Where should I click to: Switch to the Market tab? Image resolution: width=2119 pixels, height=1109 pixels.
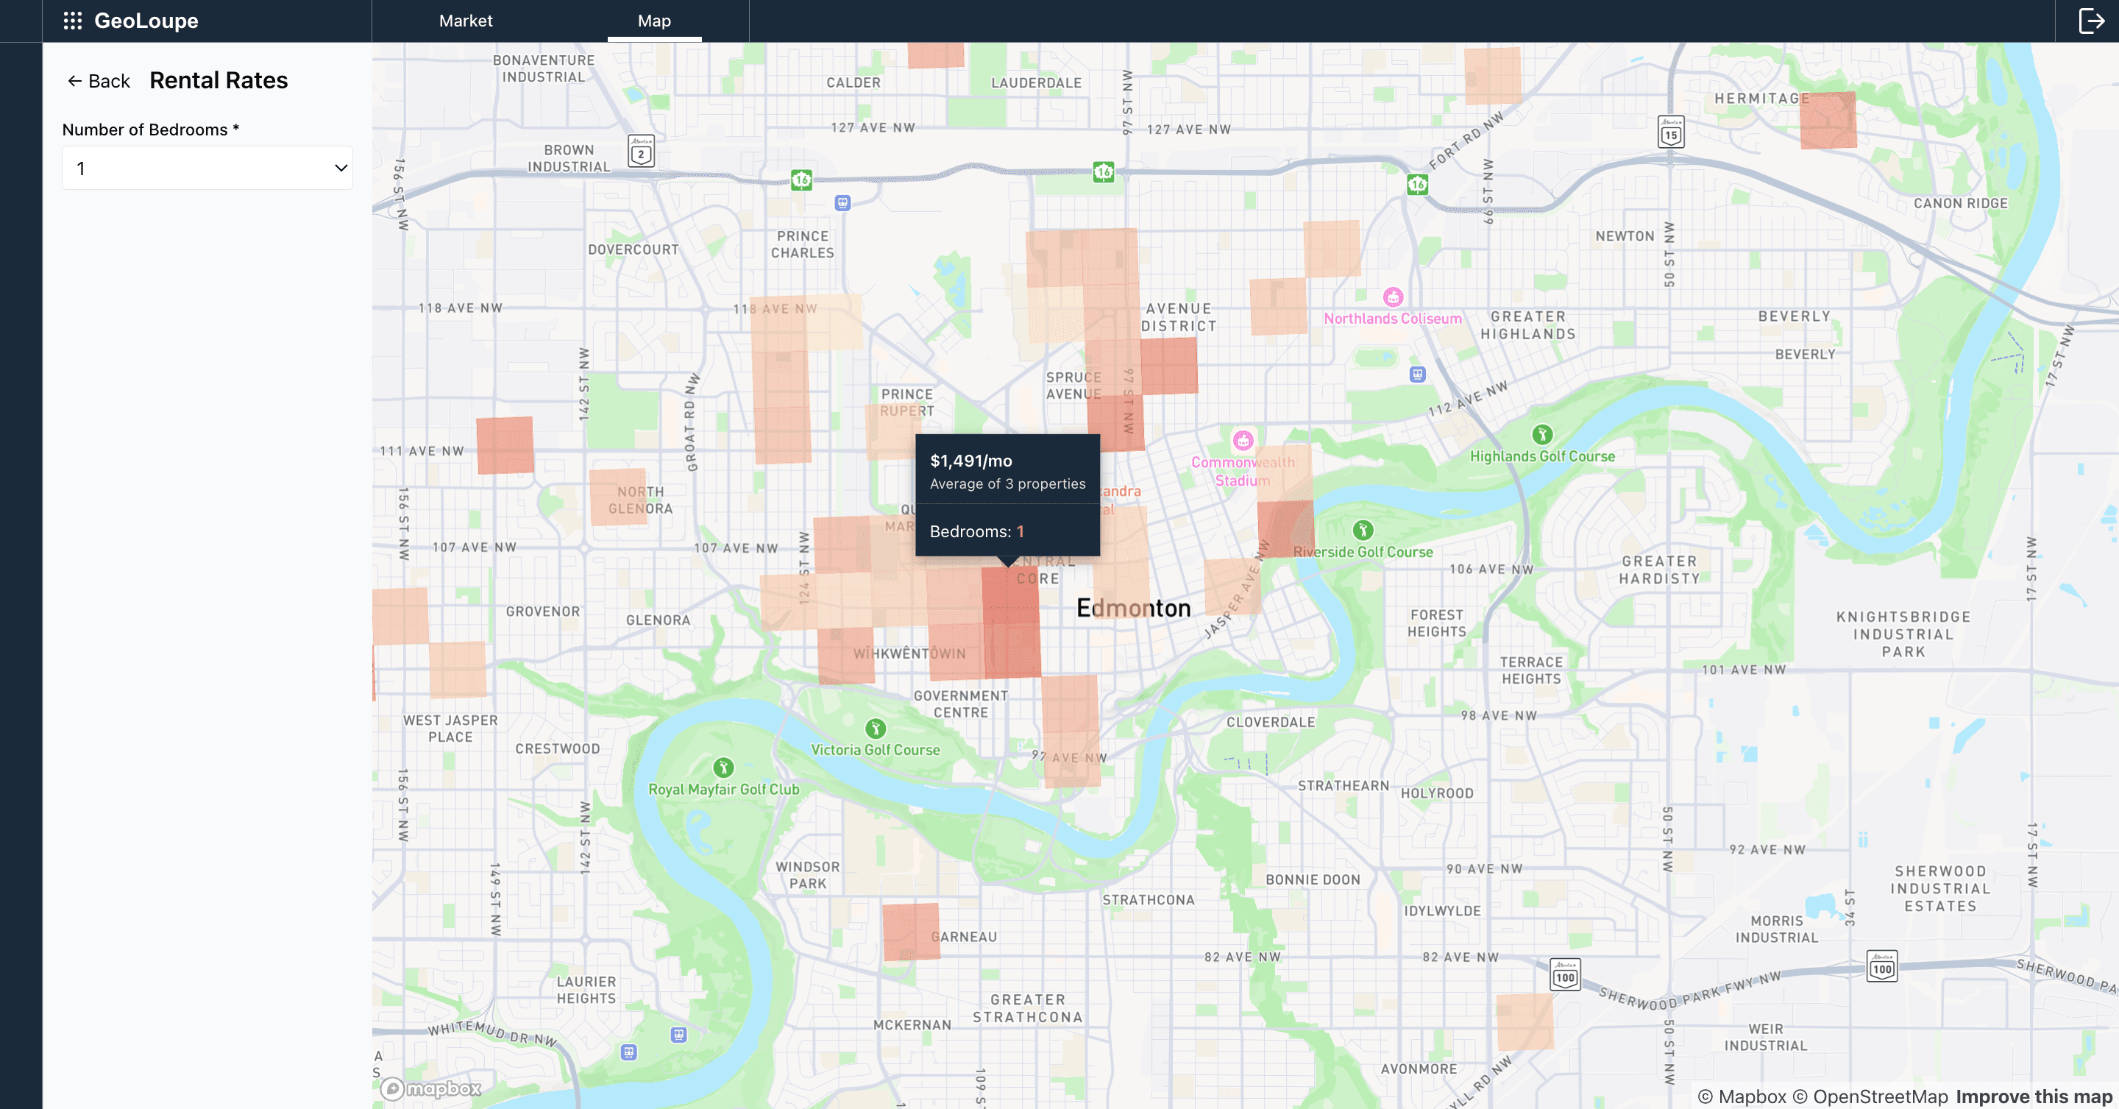click(x=465, y=21)
